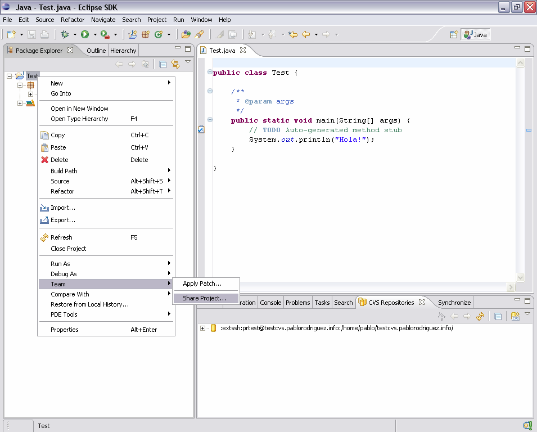Click the status bar icon at bottom right

(527, 425)
